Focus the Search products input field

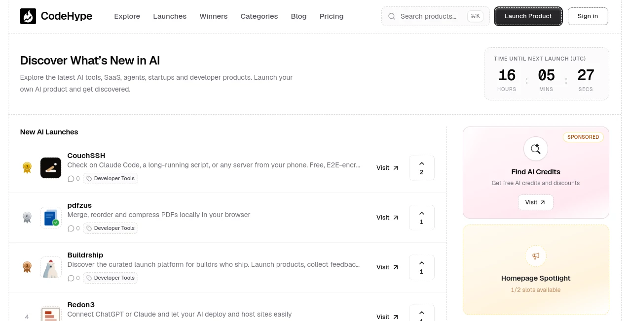(x=436, y=16)
